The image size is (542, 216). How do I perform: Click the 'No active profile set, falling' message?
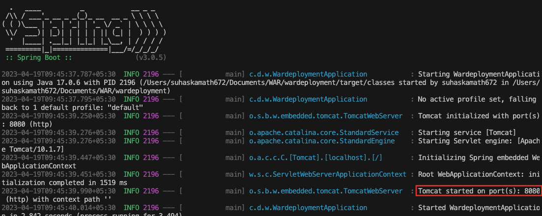477,99
